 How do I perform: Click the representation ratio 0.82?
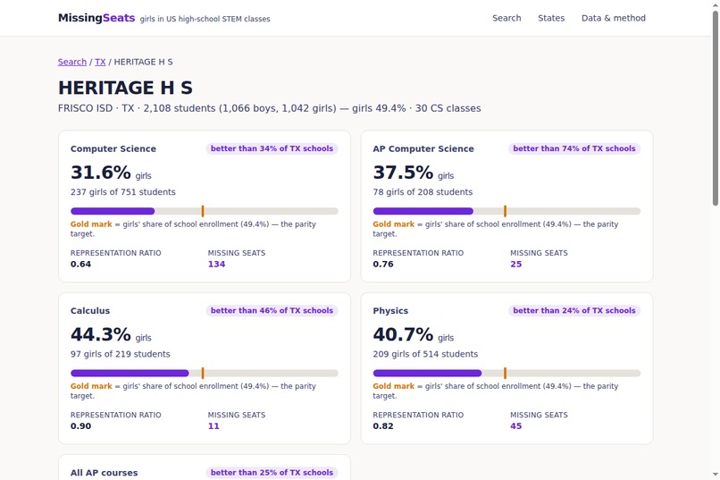[383, 426]
